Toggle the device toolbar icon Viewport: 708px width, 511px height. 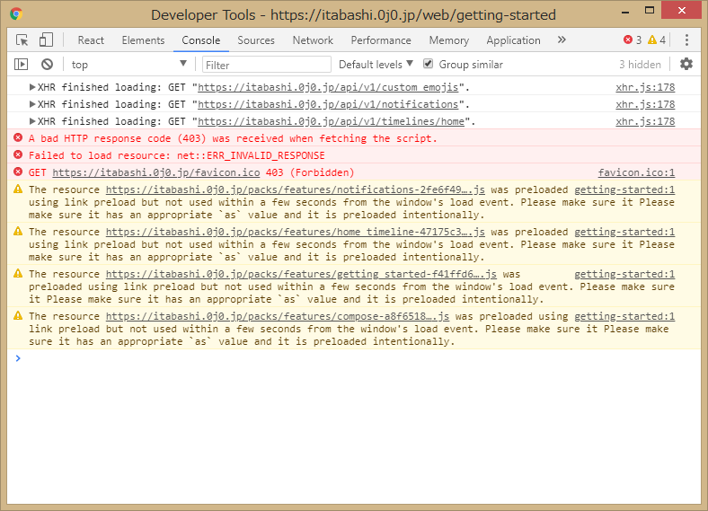click(46, 40)
